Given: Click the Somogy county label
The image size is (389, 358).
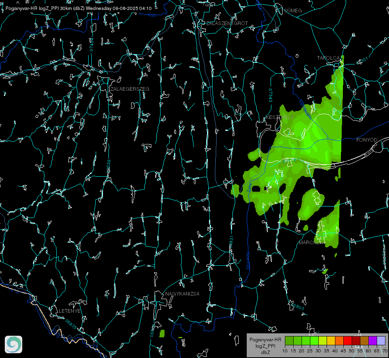Looking at the screenshot, I should point(248,261).
